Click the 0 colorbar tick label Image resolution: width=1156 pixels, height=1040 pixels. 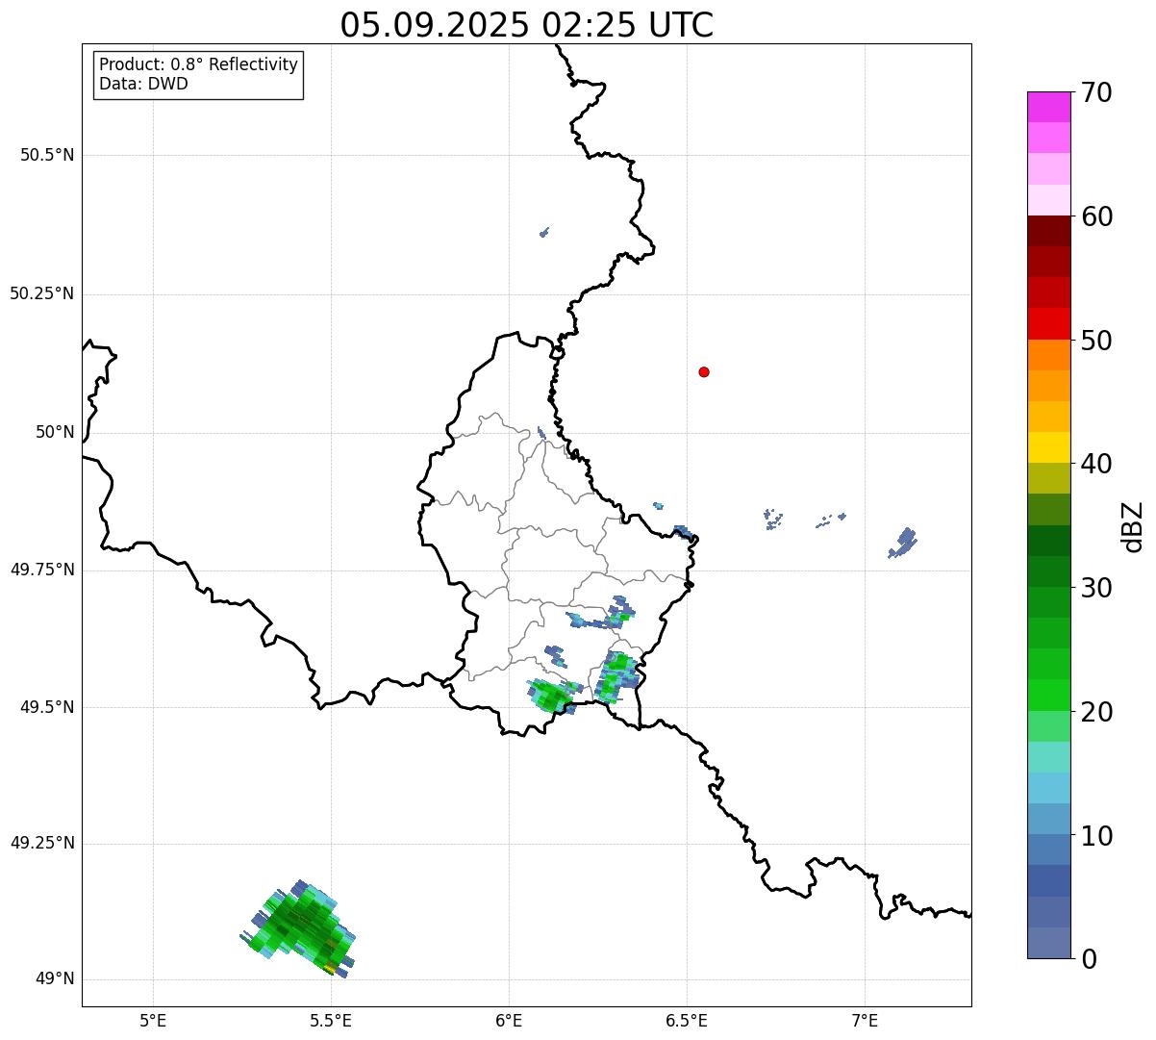[x=1089, y=959]
